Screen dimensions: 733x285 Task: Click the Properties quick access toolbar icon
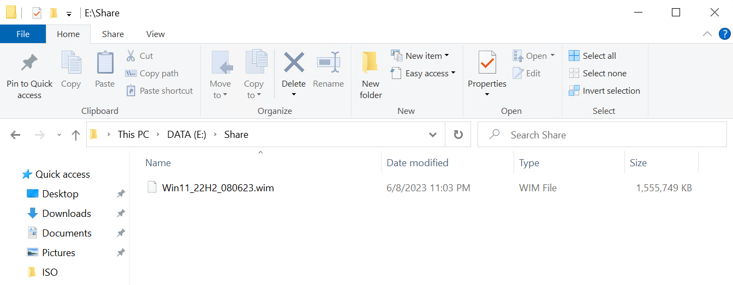click(x=37, y=13)
